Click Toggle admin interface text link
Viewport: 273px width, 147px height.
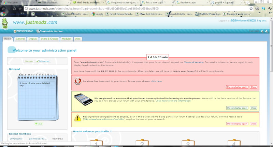click(51, 31)
